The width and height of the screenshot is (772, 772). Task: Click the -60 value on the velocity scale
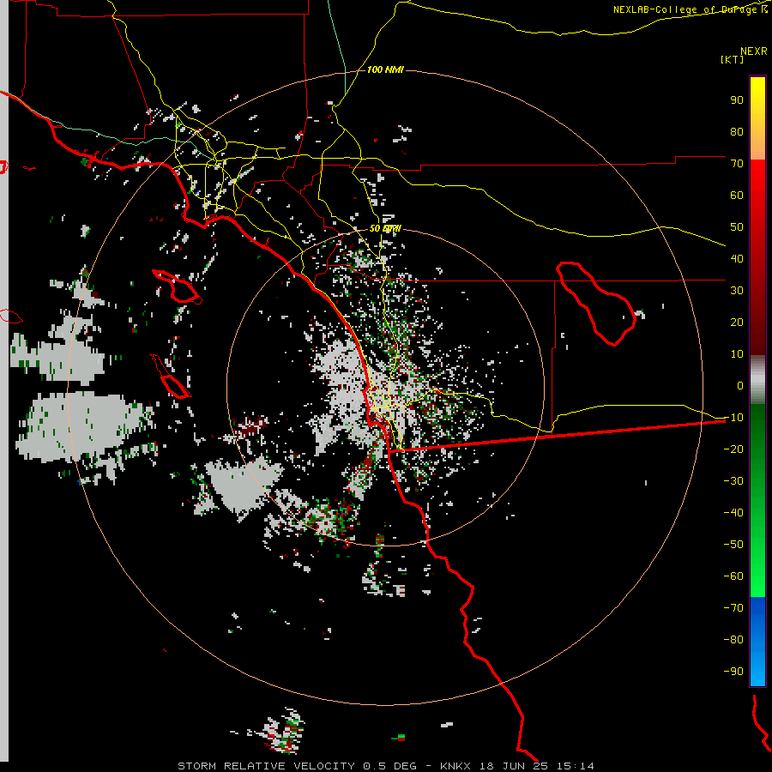(733, 576)
